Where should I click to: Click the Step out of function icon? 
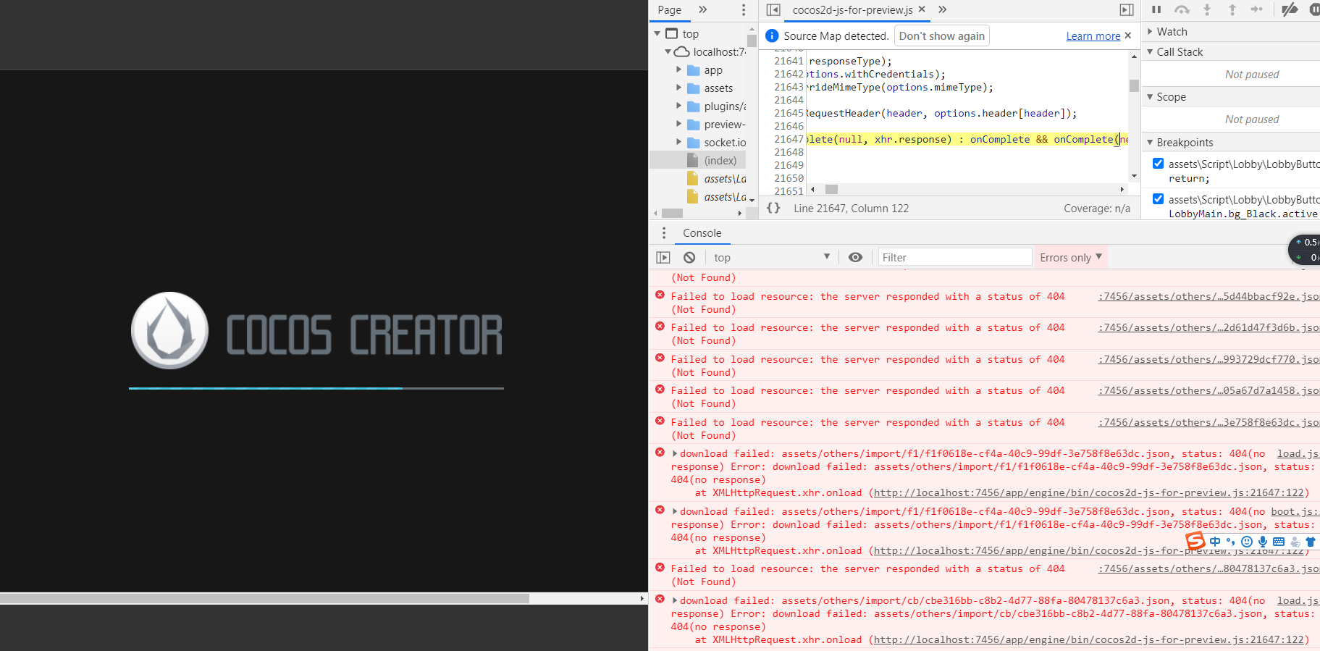[x=1232, y=9]
